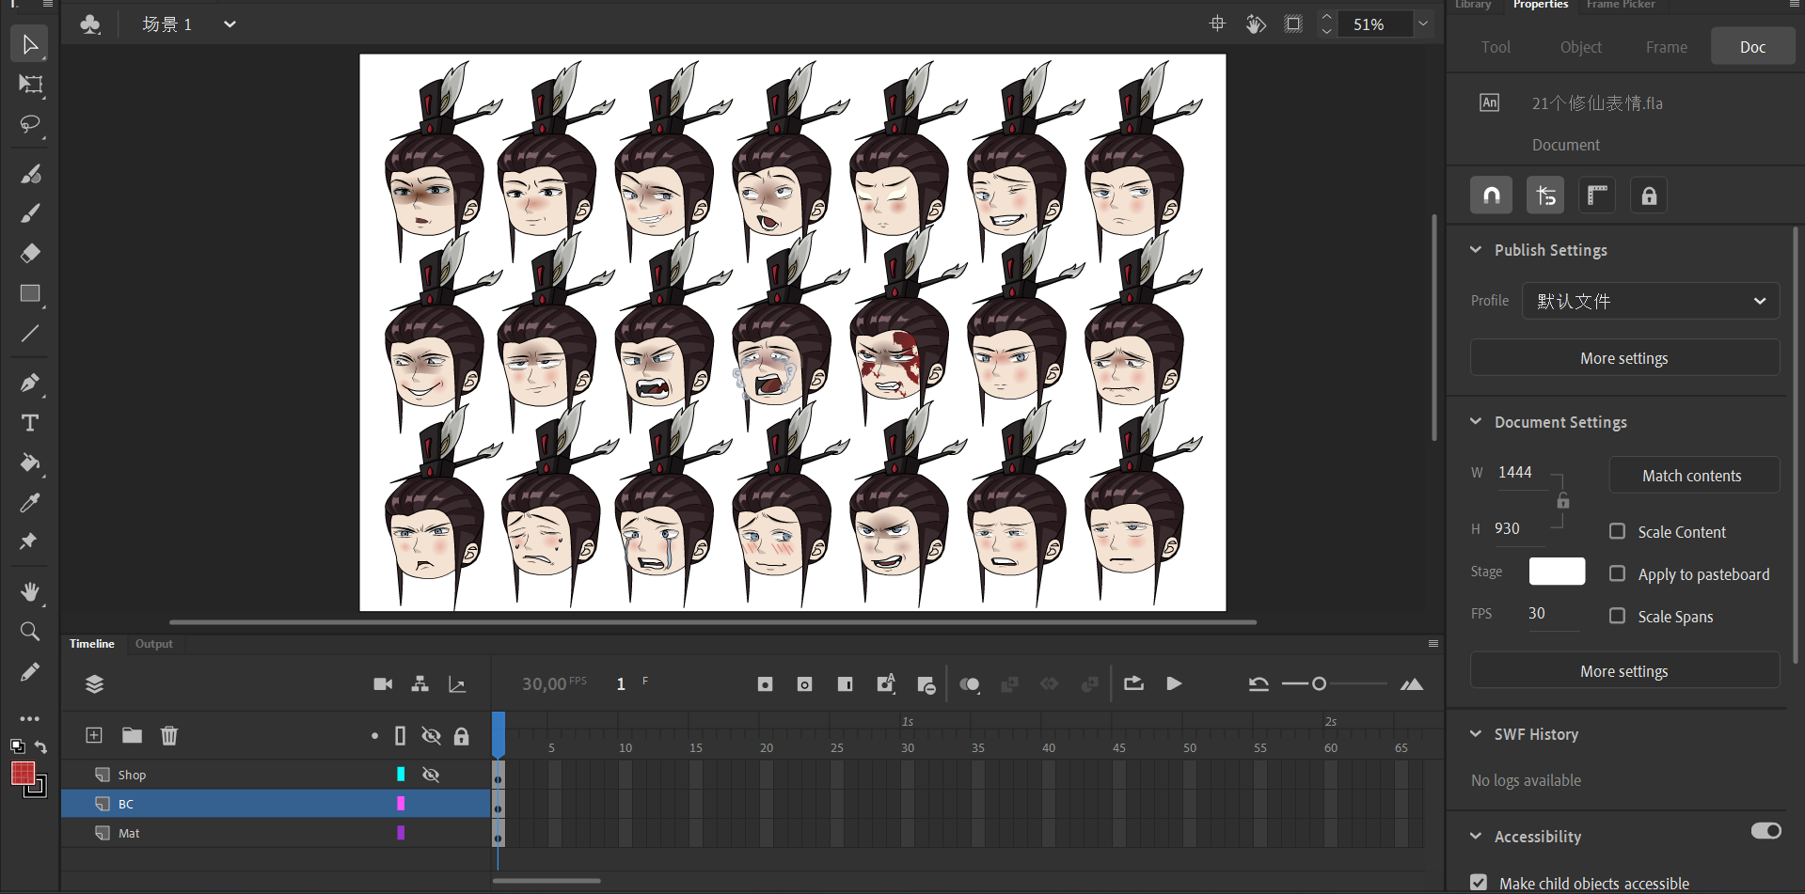Image resolution: width=1805 pixels, height=894 pixels.
Task: Click the Stage color swatch
Action: (x=1557, y=572)
